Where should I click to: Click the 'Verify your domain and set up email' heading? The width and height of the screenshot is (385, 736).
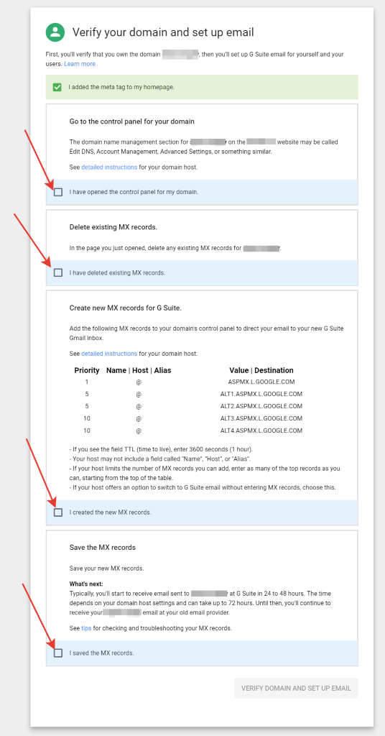point(163,32)
